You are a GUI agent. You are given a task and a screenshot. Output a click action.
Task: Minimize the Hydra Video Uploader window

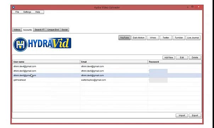pos(188,7)
